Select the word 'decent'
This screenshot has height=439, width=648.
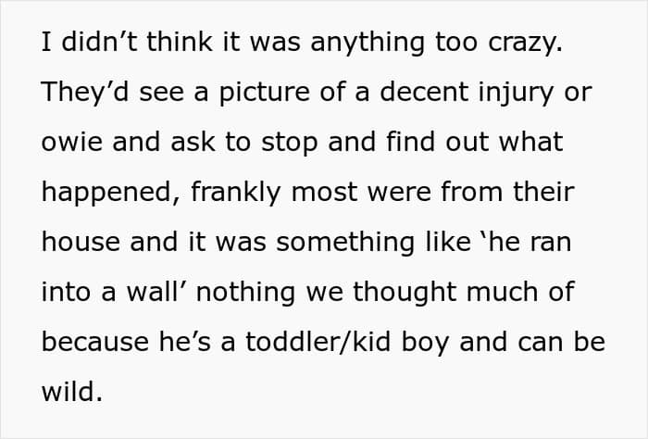424,92
